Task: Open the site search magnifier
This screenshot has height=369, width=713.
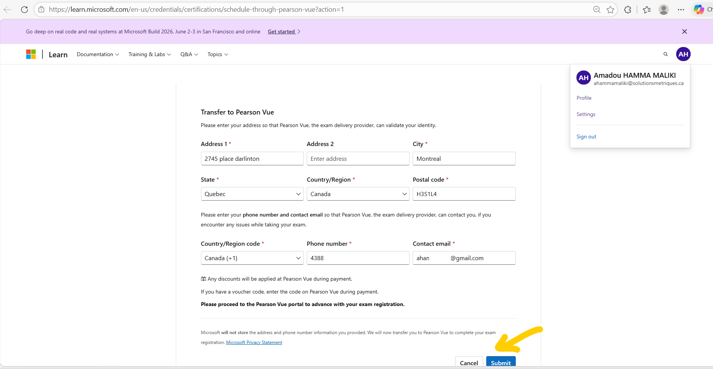Action: coord(666,54)
